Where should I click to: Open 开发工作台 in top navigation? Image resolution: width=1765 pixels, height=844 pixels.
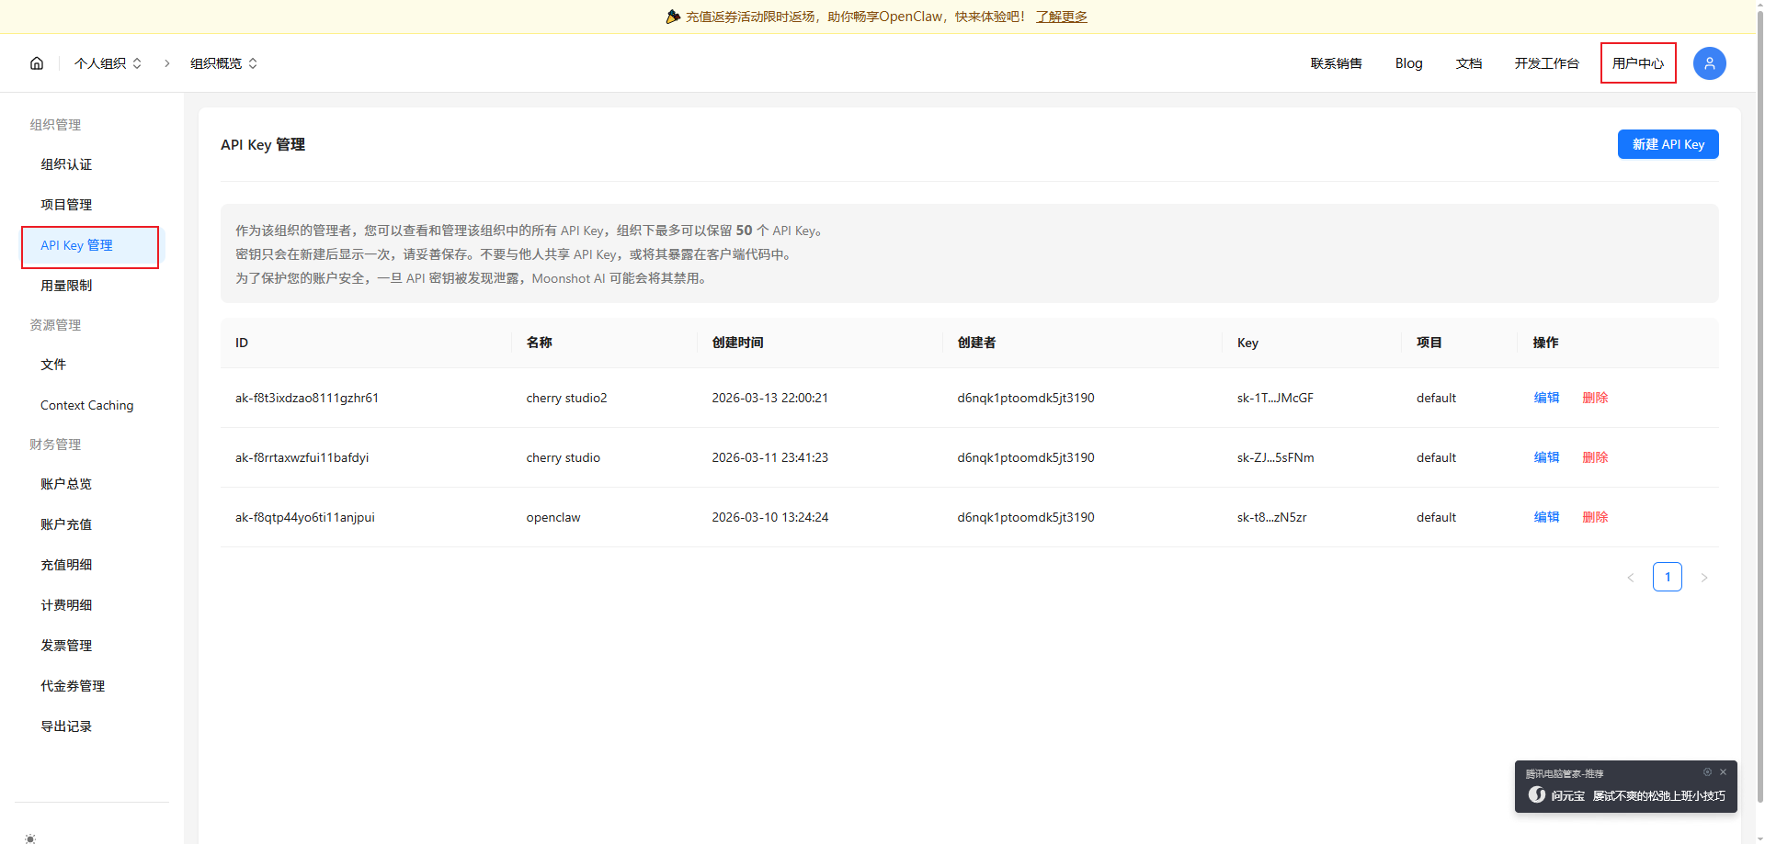click(1546, 63)
